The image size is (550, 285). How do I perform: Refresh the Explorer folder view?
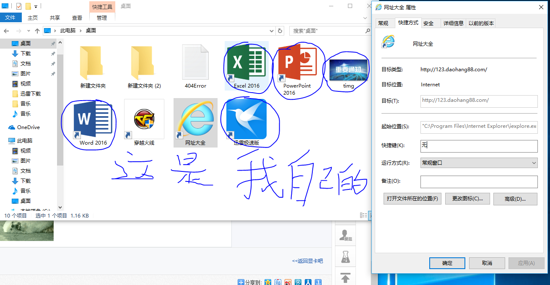click(x=280, y=31)
